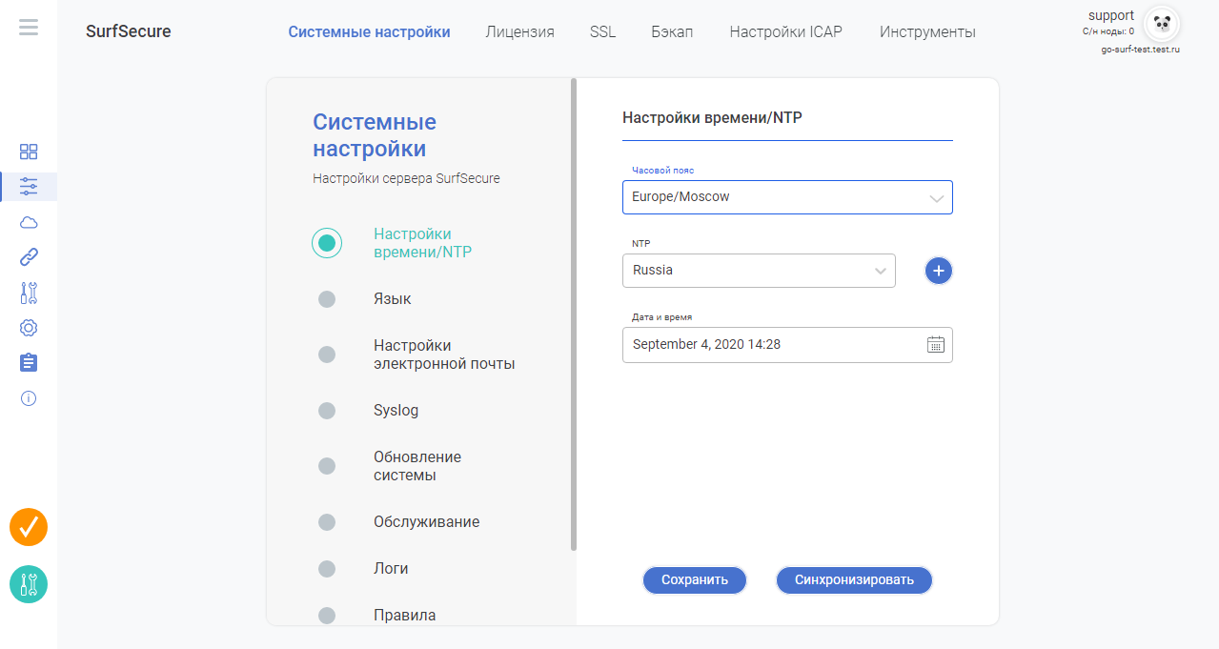The width and height of the screenshot is (1219, 649).
Task: Open the calendar picker icon
Action: pyautogui.click(x=935, y=345)
